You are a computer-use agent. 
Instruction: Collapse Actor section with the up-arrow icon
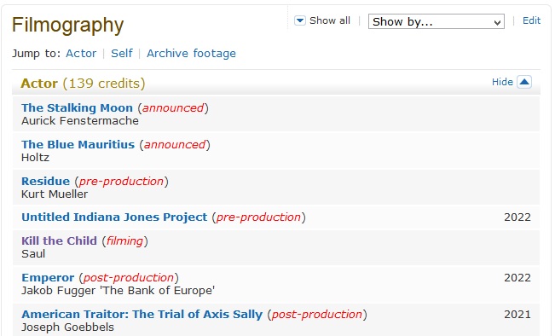tap(524, 82)
